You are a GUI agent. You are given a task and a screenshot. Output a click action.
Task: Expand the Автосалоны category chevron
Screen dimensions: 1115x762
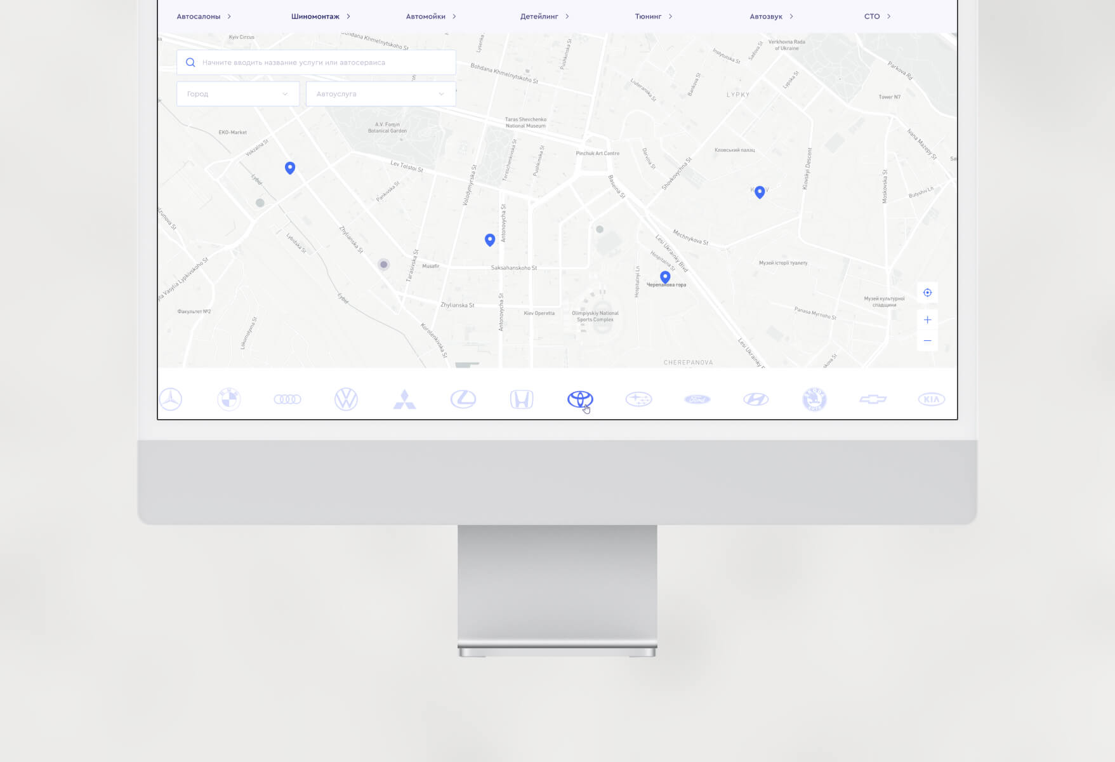coord(229,17)
